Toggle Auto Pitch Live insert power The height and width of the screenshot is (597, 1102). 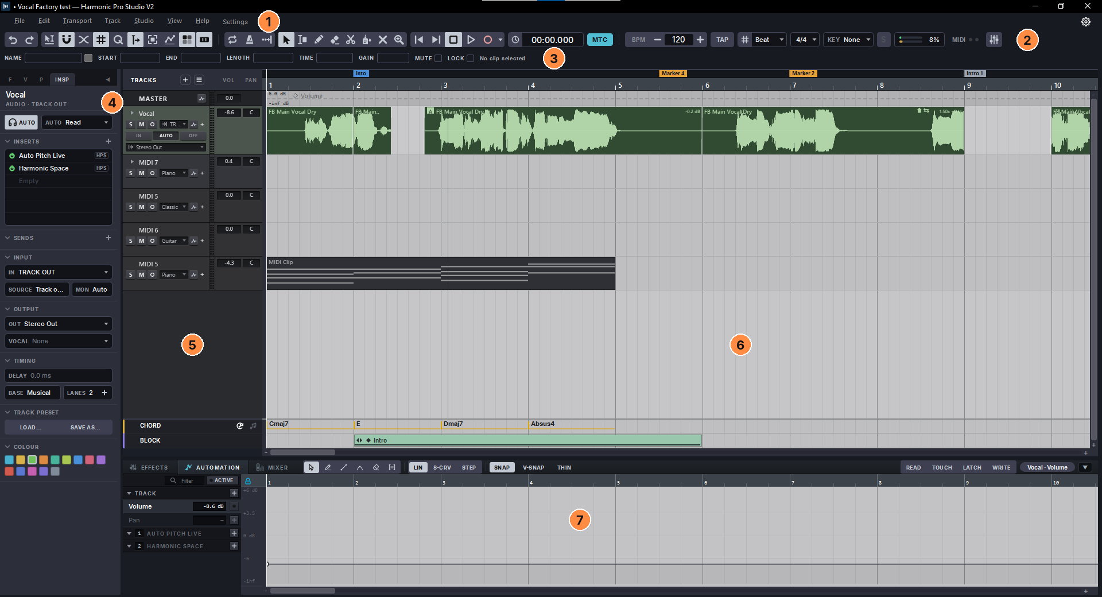(x=12, y=156)
